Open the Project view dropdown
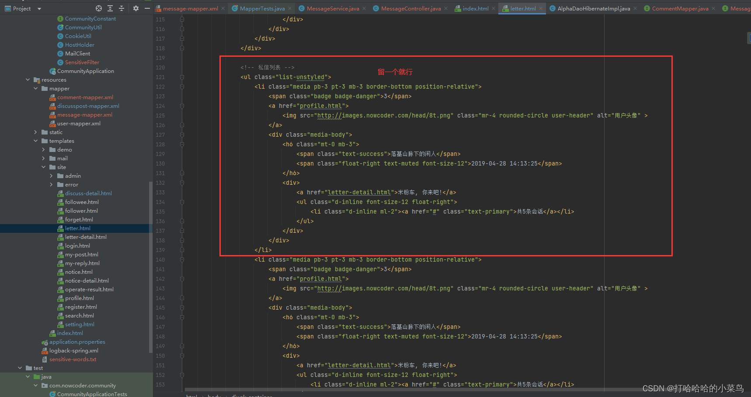 (39, 9)
